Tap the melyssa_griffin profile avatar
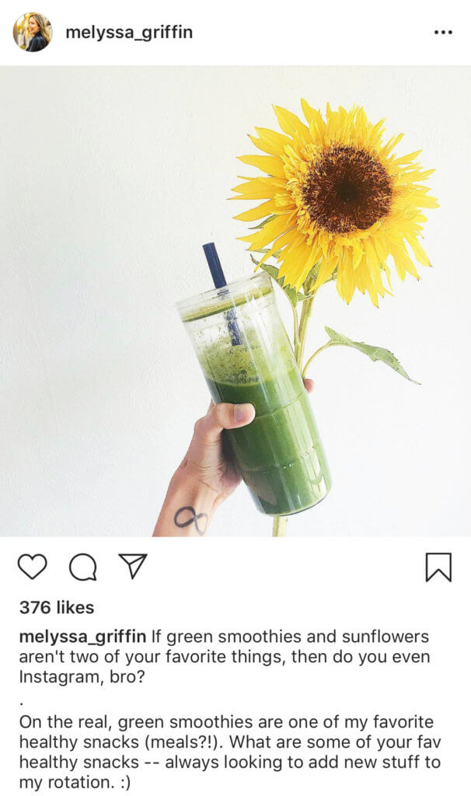The height and width of the screenshot is (796, 471). pos(33,33)
